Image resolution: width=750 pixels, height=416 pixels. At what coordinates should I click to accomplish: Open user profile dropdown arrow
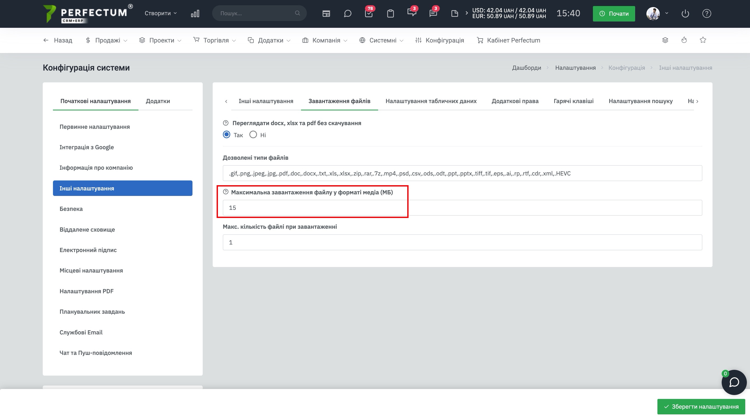667,13
